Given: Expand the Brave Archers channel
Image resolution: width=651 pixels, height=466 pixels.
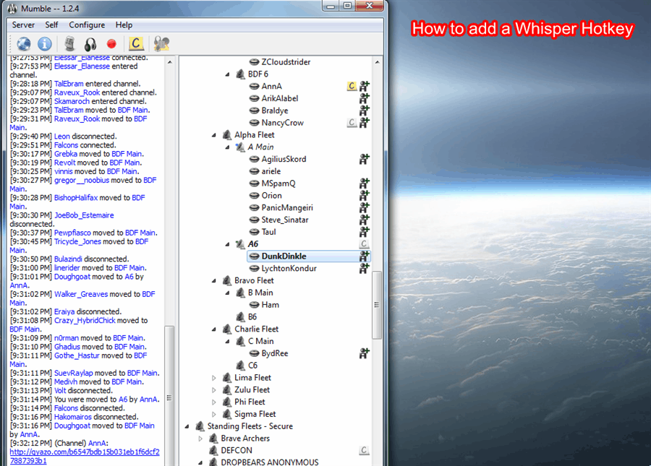Looking at the screenshot, I should [200, 439].
